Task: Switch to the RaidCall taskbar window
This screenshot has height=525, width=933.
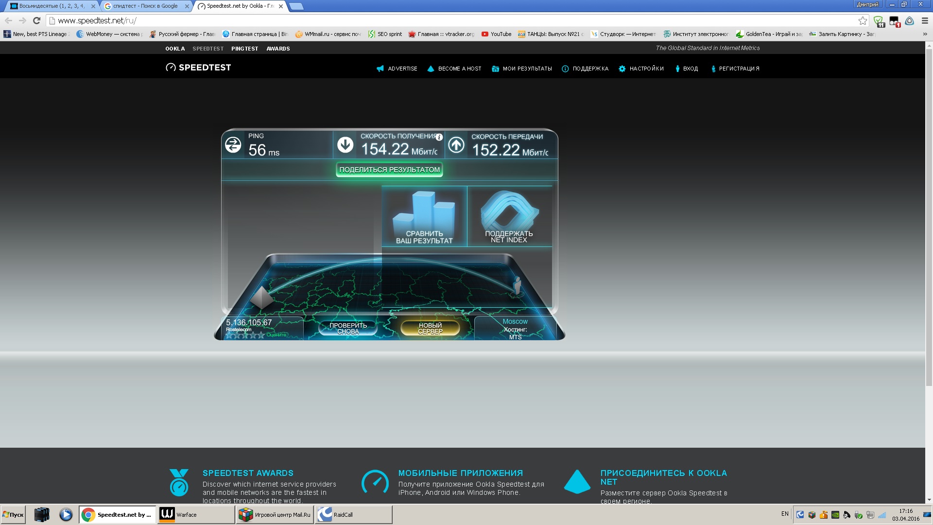Action: [353, 514]
